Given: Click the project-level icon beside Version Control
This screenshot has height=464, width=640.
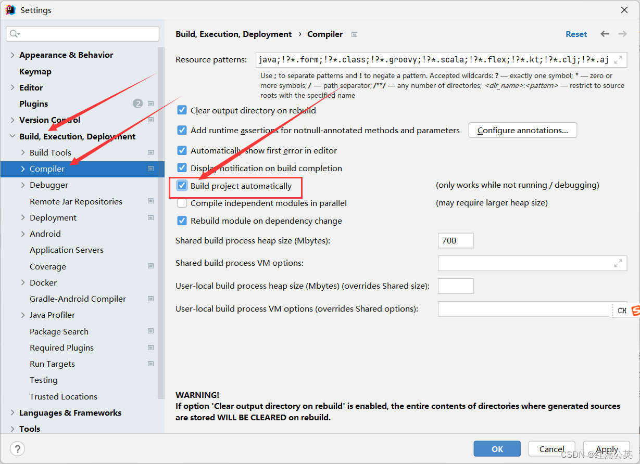Looking at the screenshot, I should (x=150, y=120).
